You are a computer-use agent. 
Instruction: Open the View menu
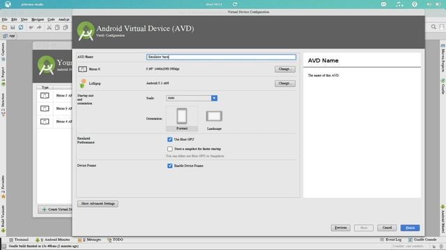[x=24, y=19]
